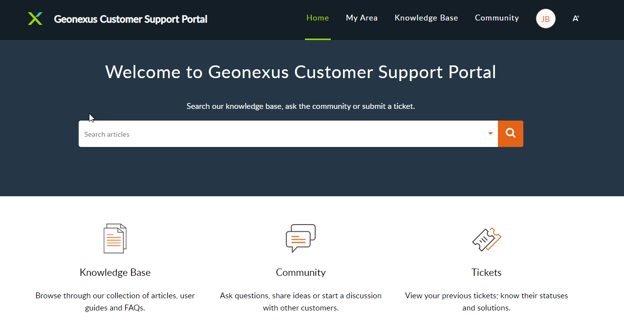Open the Knowledge Base heading link below its icon
Viewport: 624px width, 331px height.
pos(115,272)
